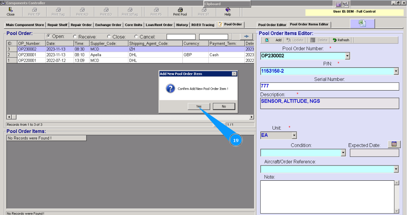The image size is (407, 215).
Task: Select the OP230002 pool order row
Action: pyautogui.click(x=130, y=49)
